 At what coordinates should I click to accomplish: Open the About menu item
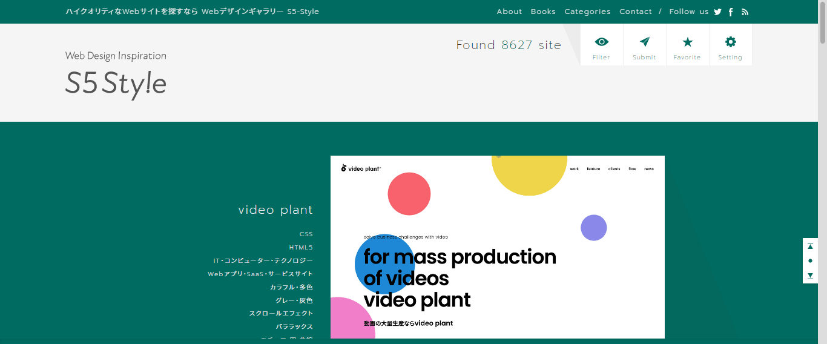509,12
